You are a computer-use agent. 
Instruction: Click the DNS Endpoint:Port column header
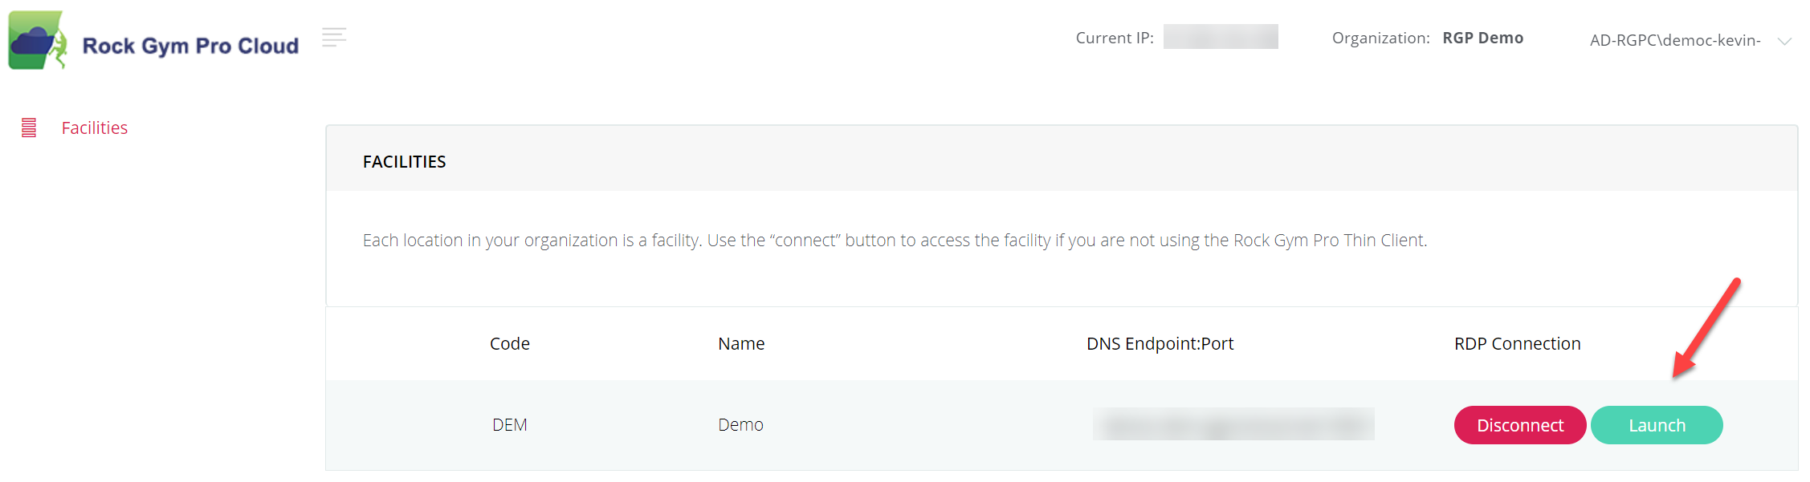coord(1160,344)
